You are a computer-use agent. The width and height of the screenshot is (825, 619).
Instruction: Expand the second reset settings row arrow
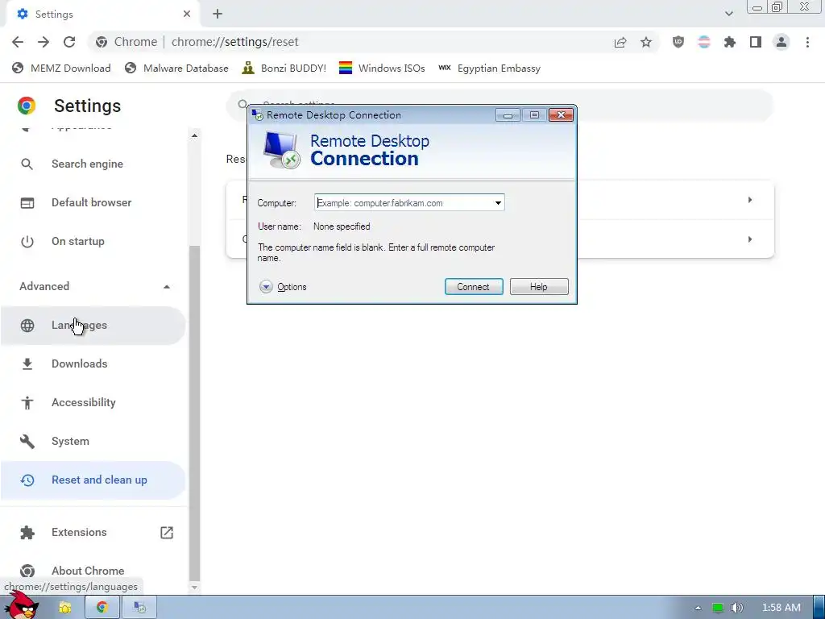(750, 239)
